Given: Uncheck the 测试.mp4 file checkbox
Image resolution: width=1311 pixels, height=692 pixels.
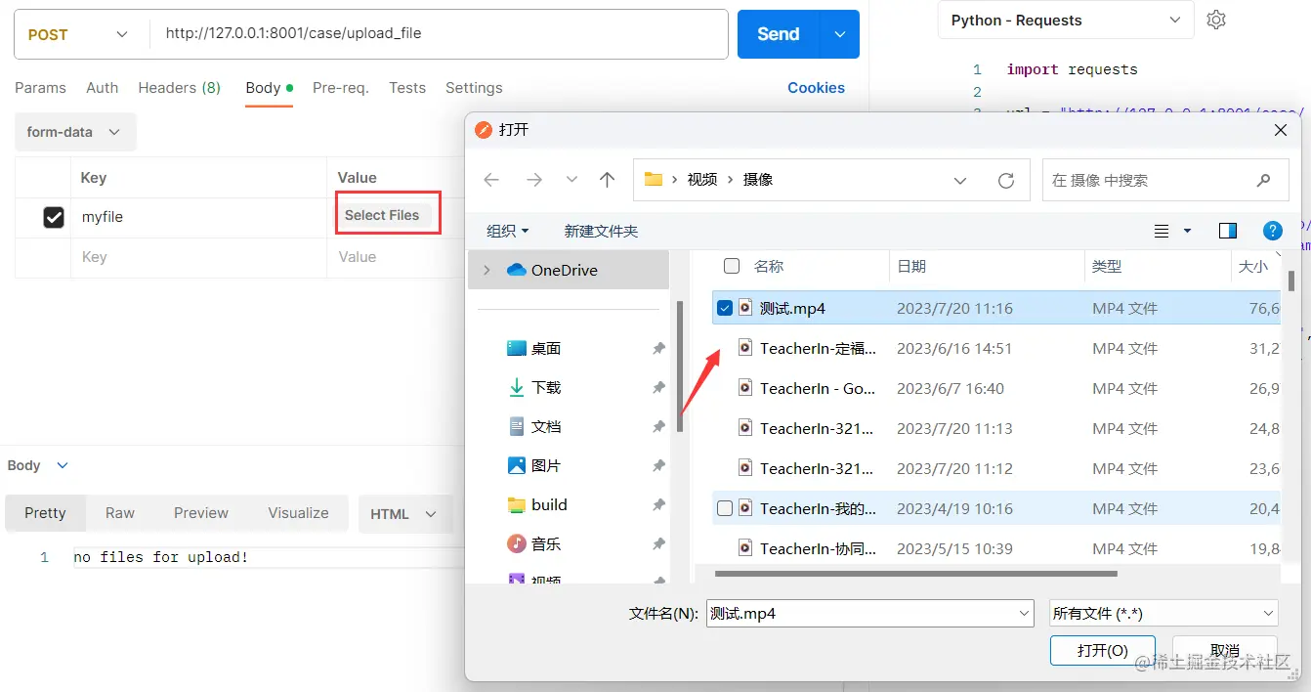Looking at the screenshot, I should (725, 308).
